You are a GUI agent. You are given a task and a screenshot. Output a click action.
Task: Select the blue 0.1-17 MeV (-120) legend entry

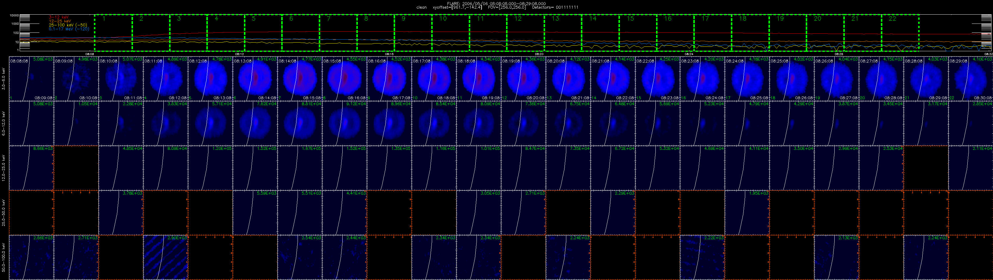69,29
